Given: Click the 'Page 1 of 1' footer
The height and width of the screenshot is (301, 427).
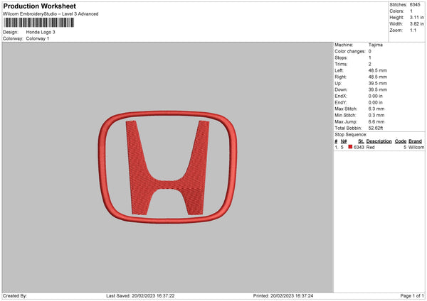Looking at the screenshot, I should click(412, 296).
